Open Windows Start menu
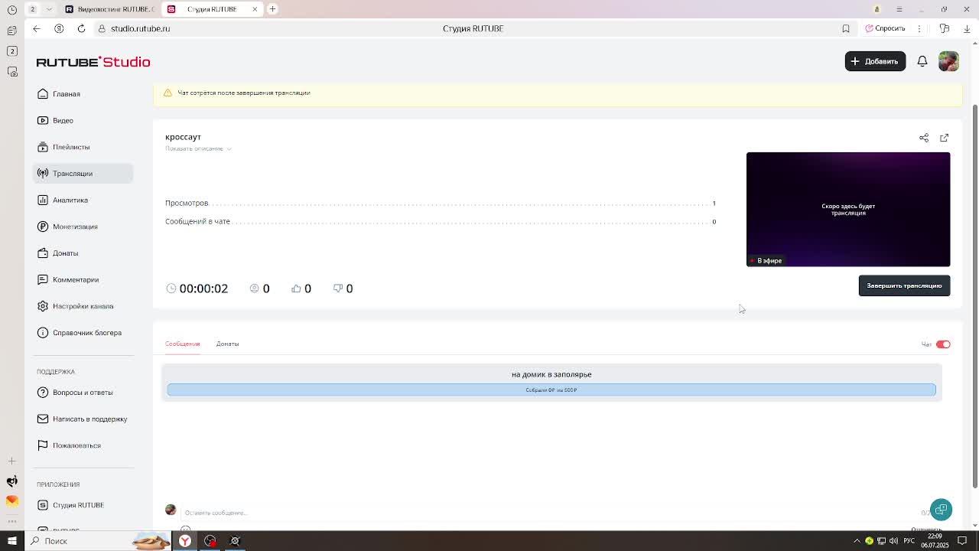Image resolution: width=979 pixels, height=551 pixels. pos(12,541)
